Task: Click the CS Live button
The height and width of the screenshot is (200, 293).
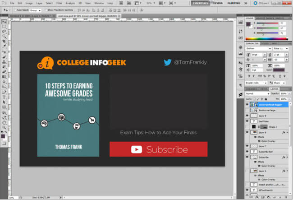Action: click(x=261, y=3)
